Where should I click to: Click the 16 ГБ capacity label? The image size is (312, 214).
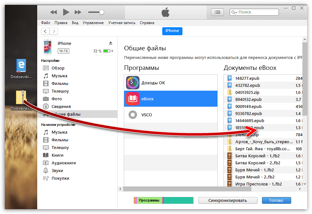coord(63,51)
